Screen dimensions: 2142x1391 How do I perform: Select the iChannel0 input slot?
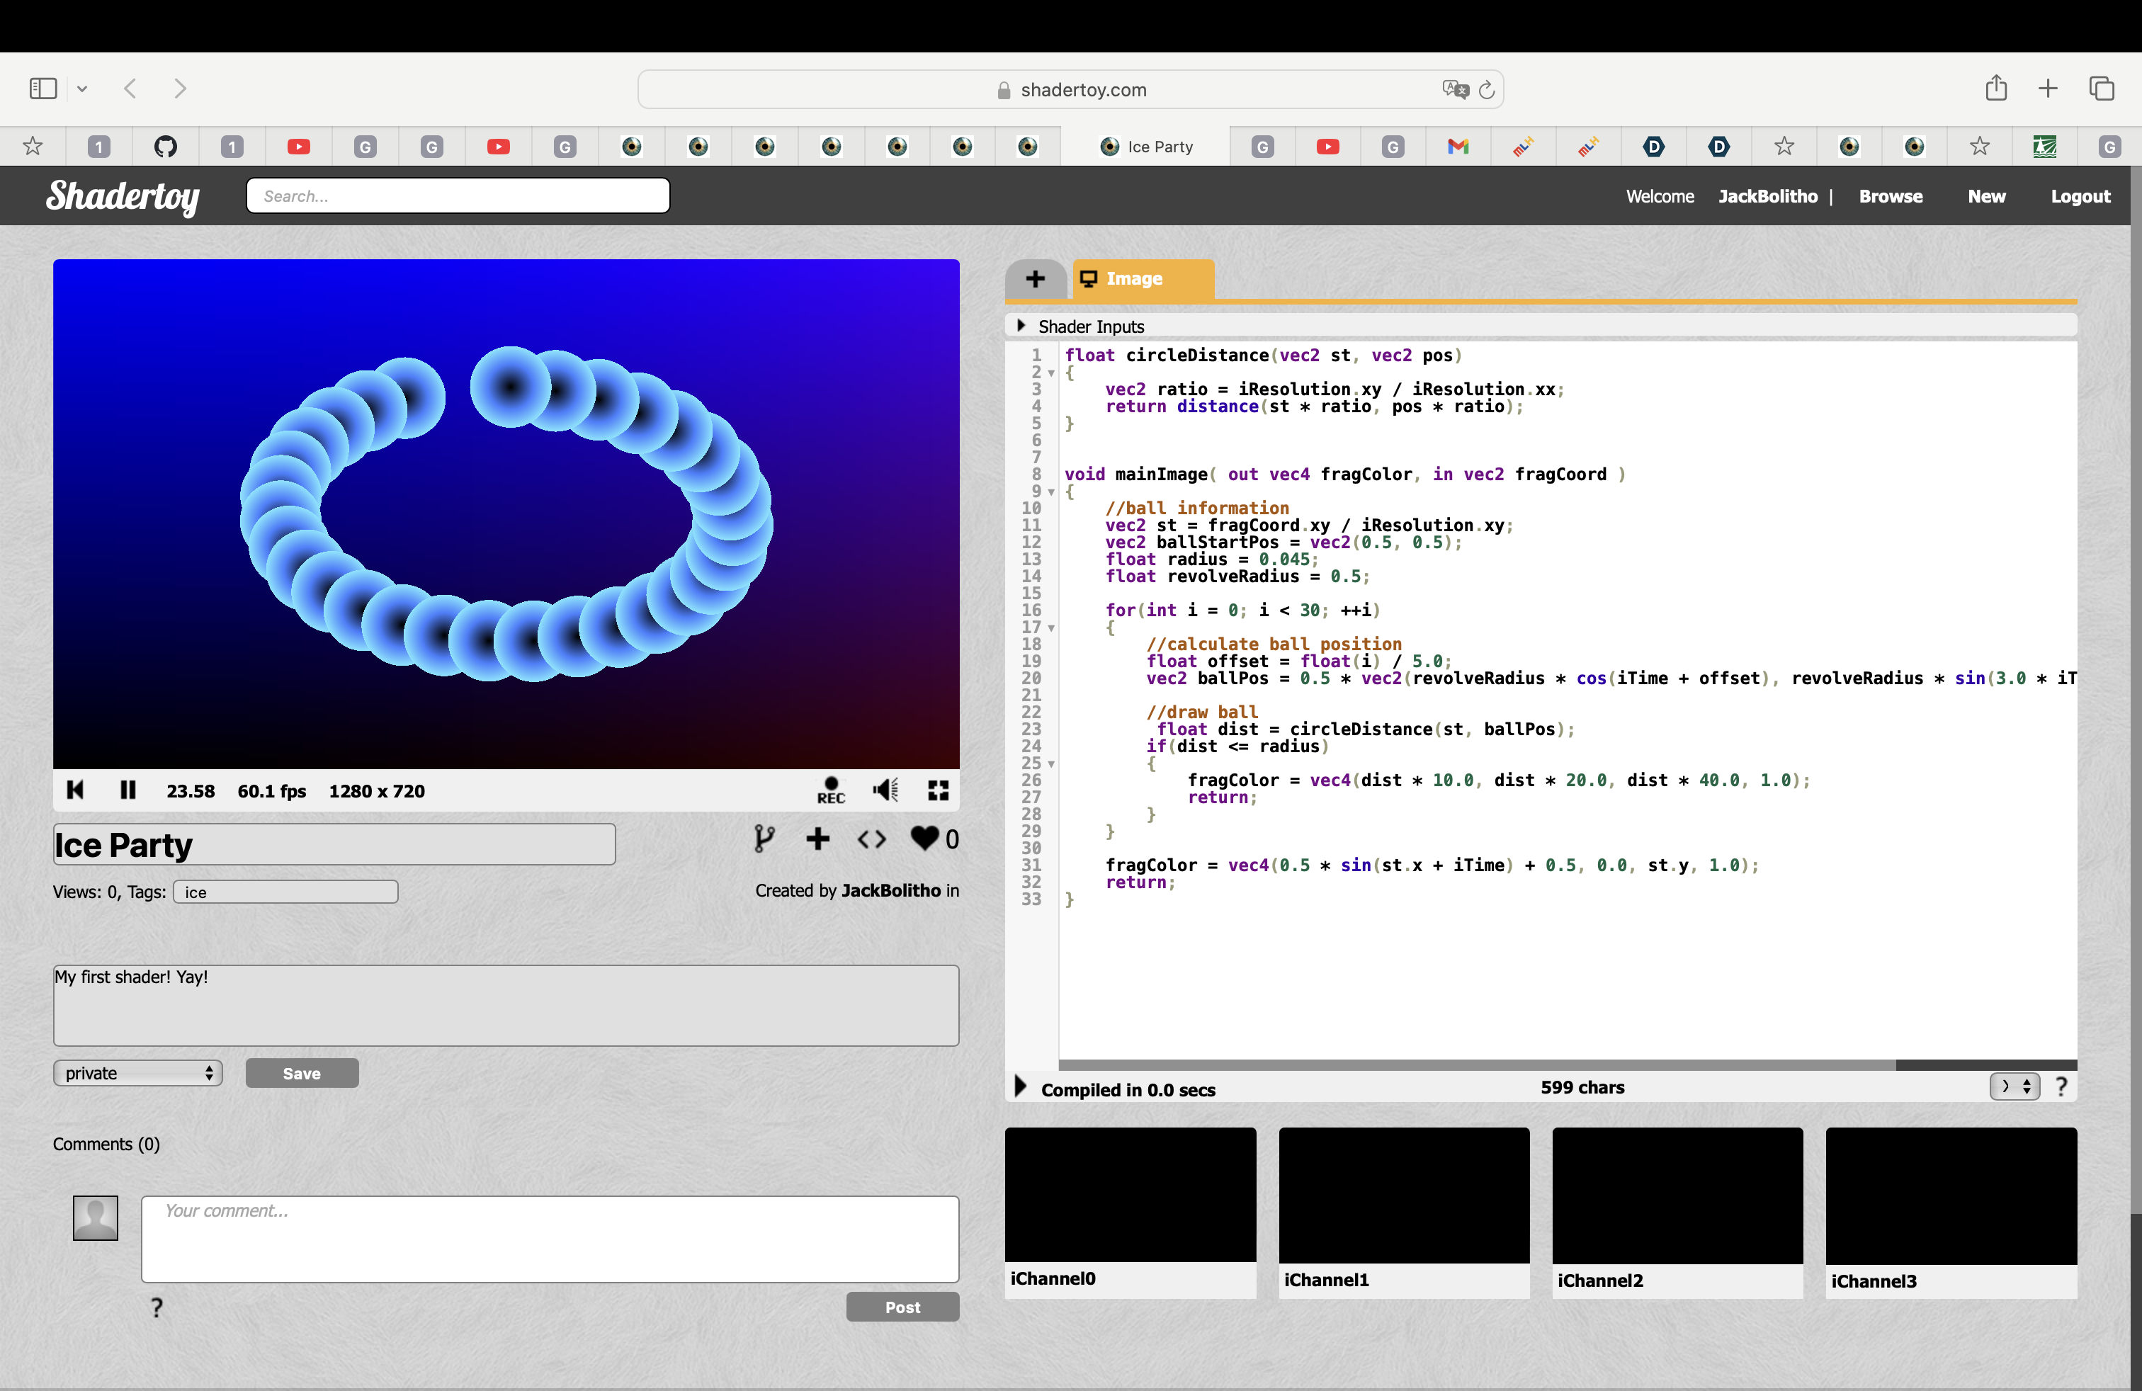[x=1130, y=1195]
